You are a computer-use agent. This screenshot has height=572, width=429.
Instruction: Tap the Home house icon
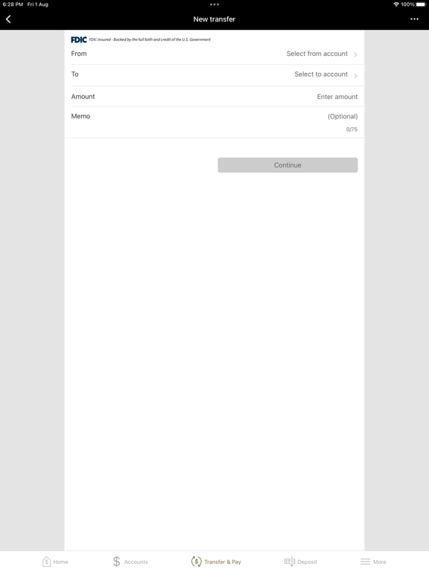[x=46, y=562]
